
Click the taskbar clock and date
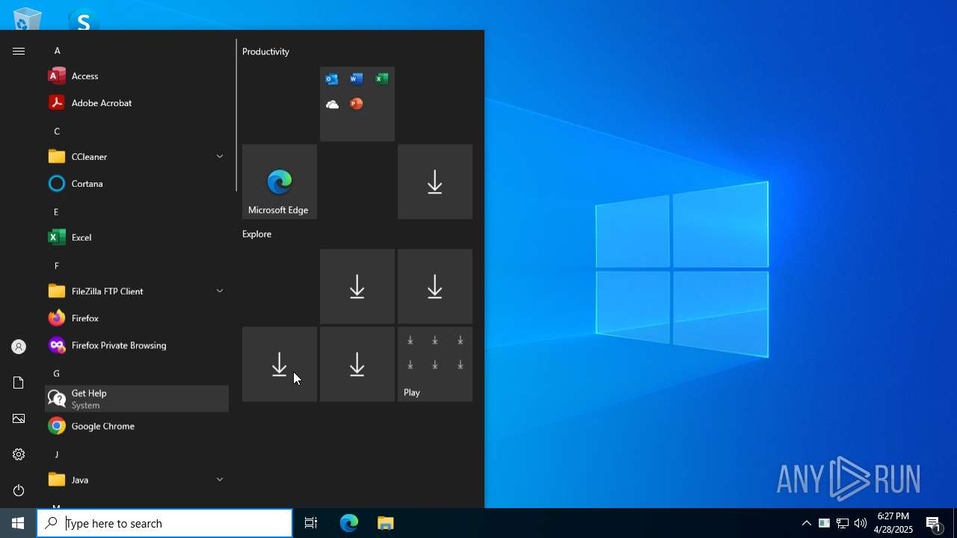pos(893,523)
